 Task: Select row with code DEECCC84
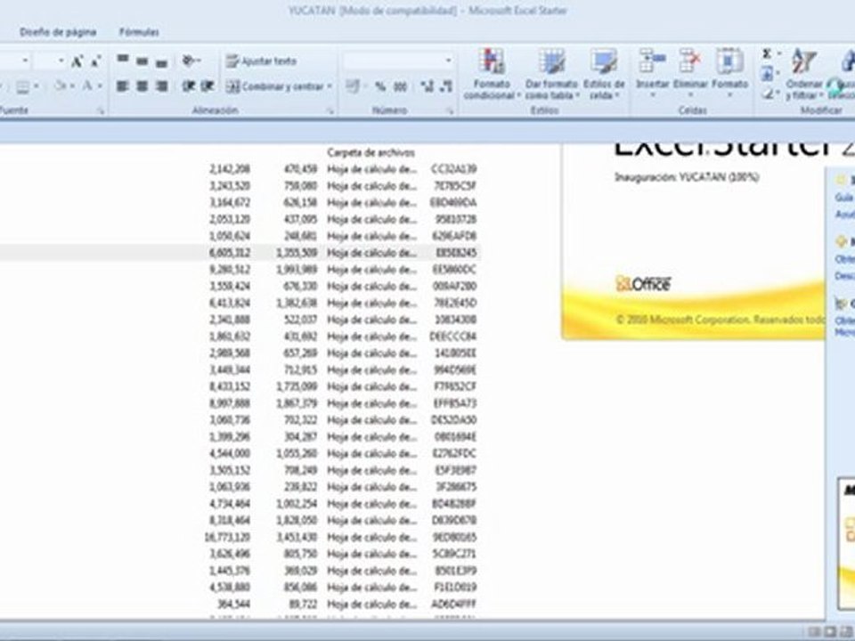[239, 337]
